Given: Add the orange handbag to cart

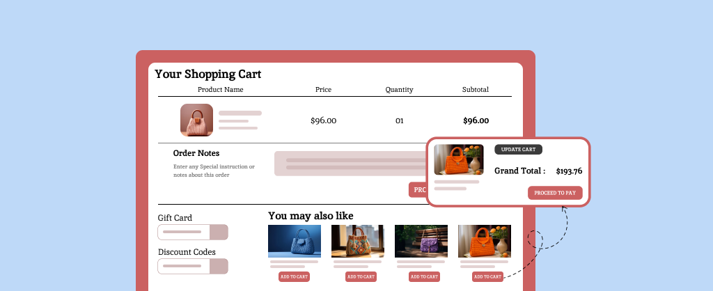Looking at the screenshot, I should tap(487, 276).
